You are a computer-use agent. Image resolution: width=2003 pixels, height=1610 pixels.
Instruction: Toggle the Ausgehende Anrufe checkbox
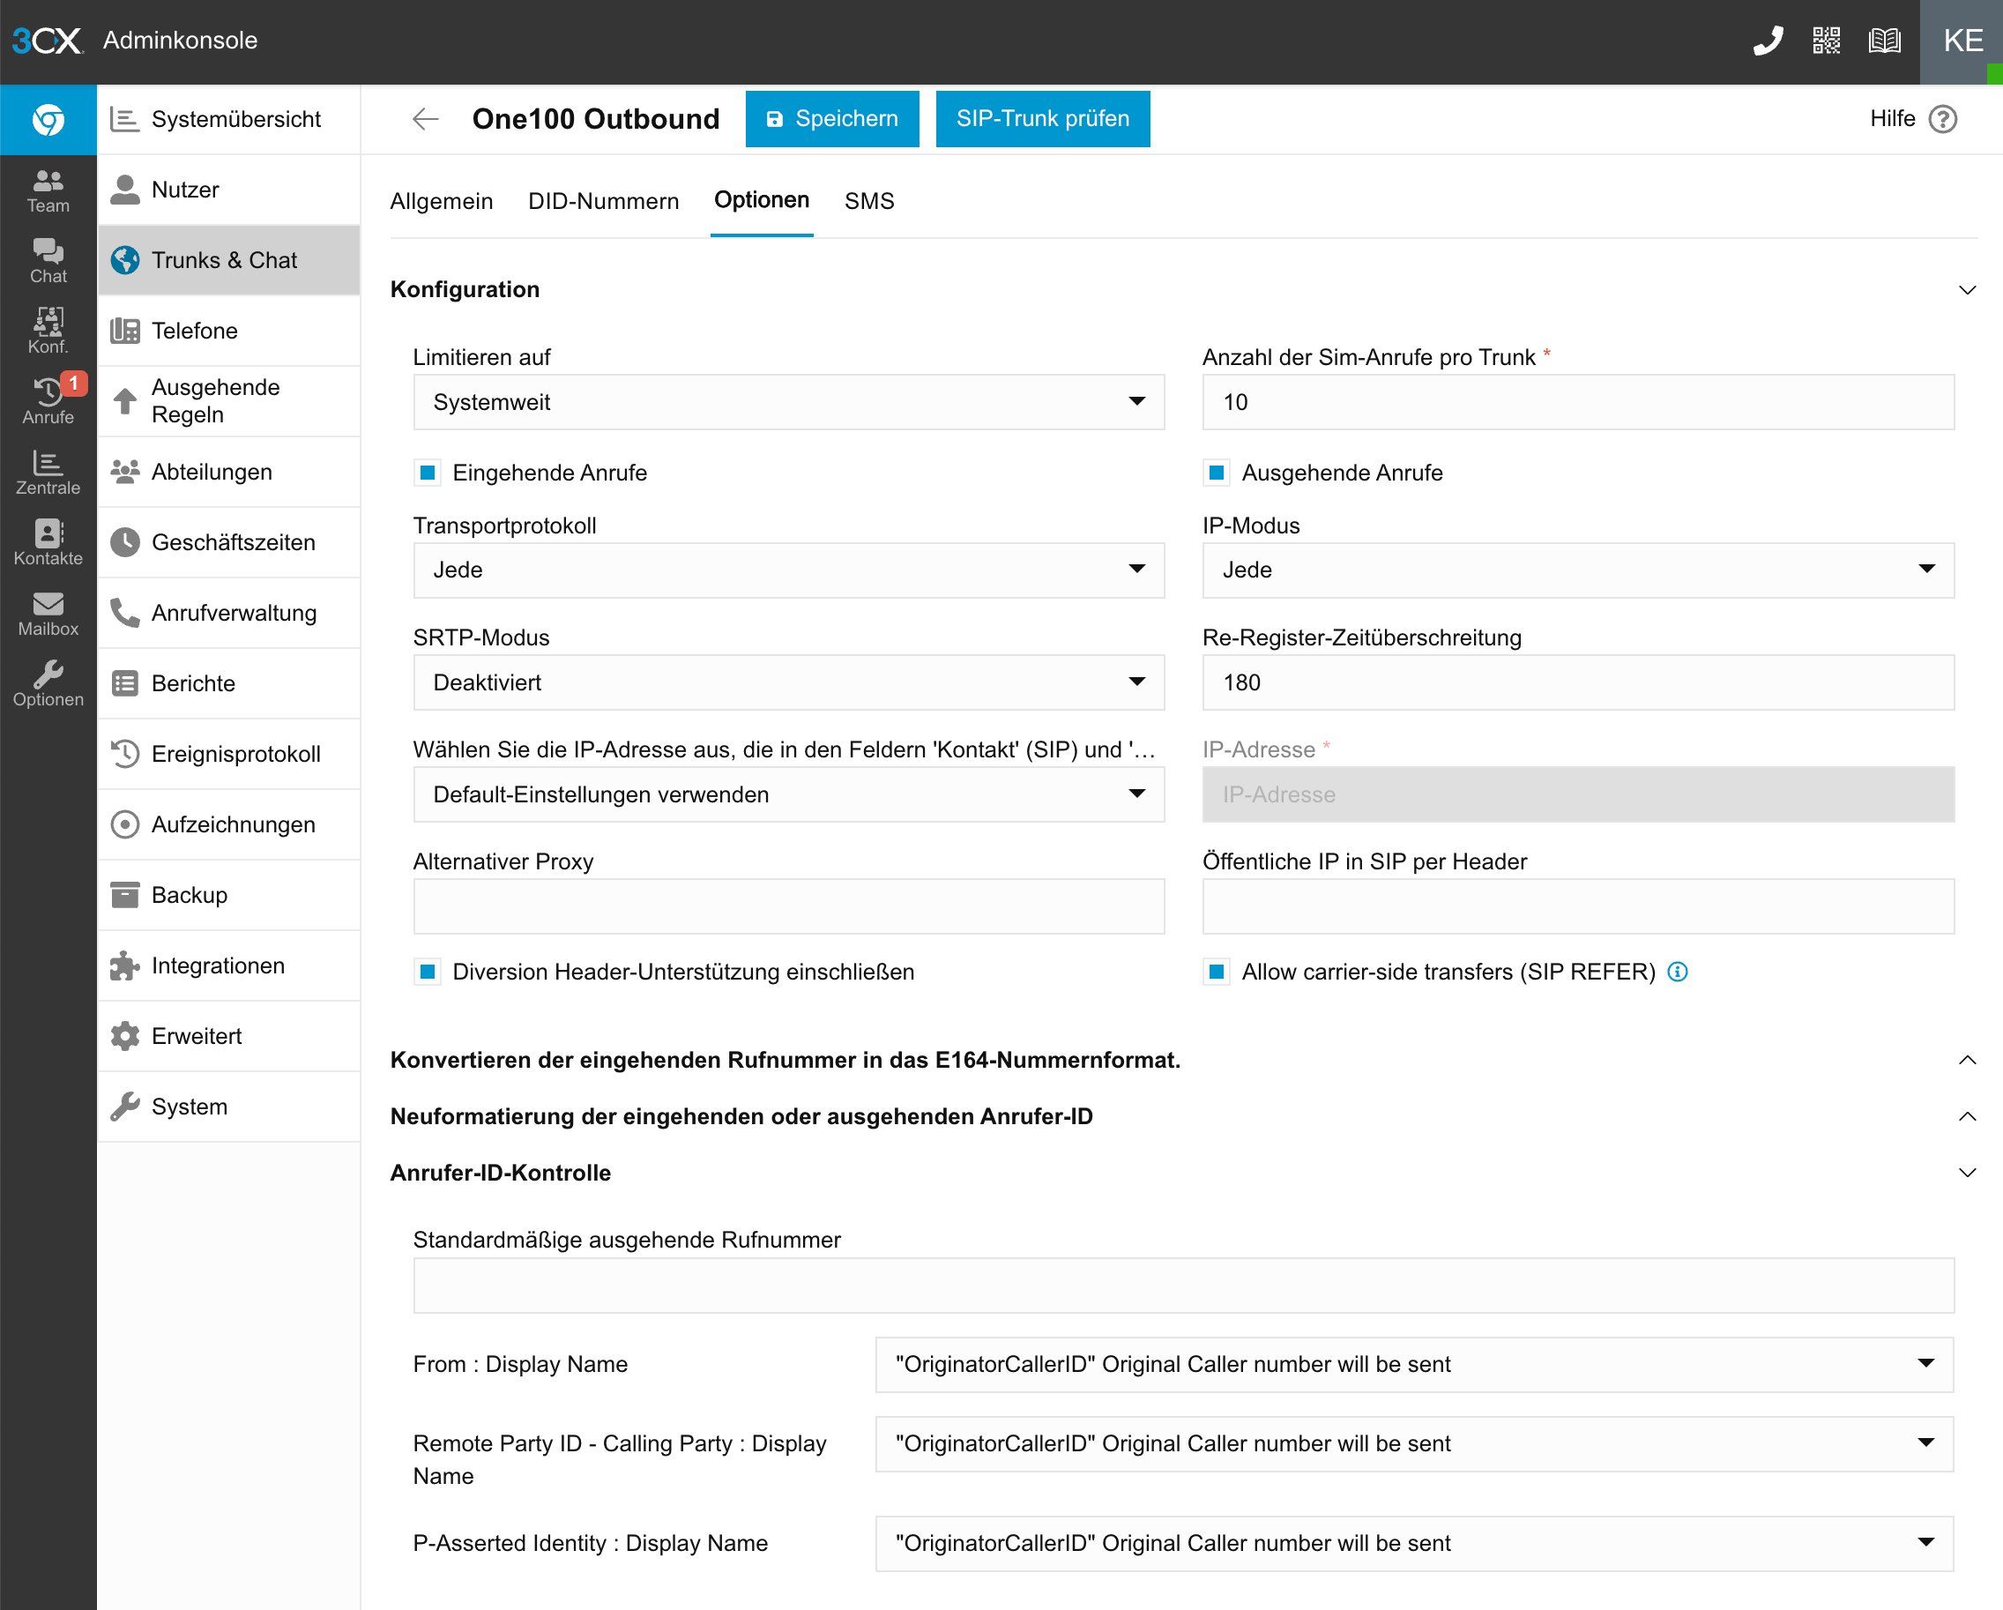pyautogui.click(x=1217, y=473)
